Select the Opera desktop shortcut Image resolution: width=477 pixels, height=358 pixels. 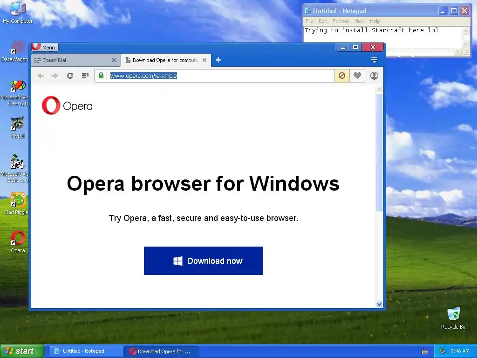tap(18, 242)
